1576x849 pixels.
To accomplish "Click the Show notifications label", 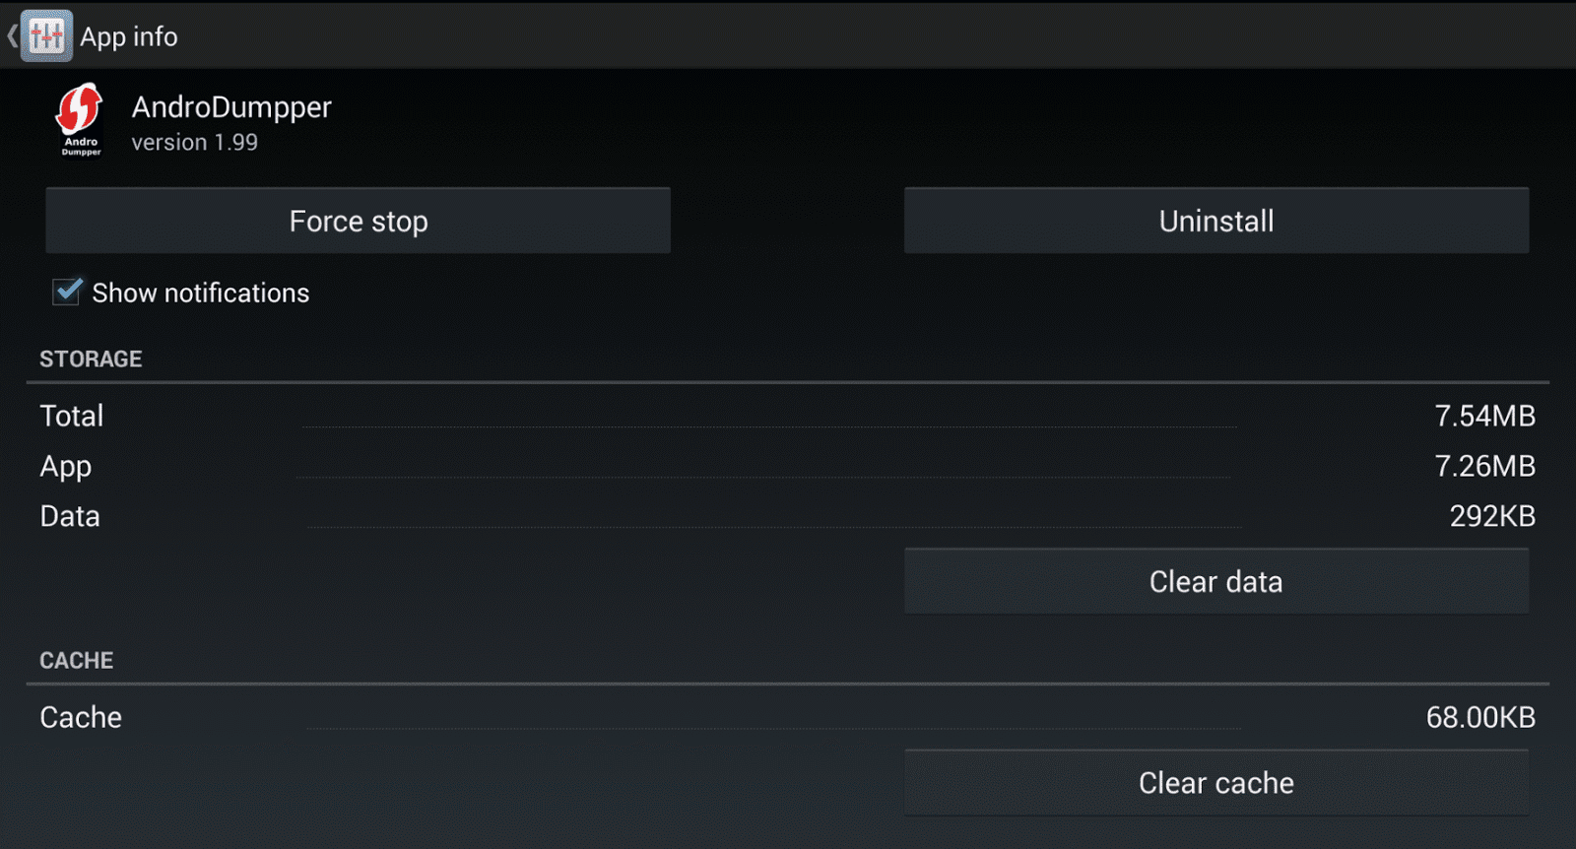I will pos(201,293).
